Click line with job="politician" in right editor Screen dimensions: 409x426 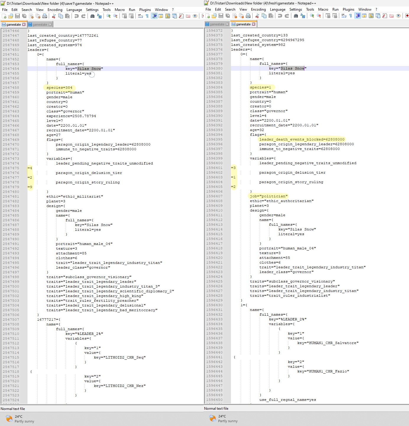pyautogui.click(x=269, y=196)
